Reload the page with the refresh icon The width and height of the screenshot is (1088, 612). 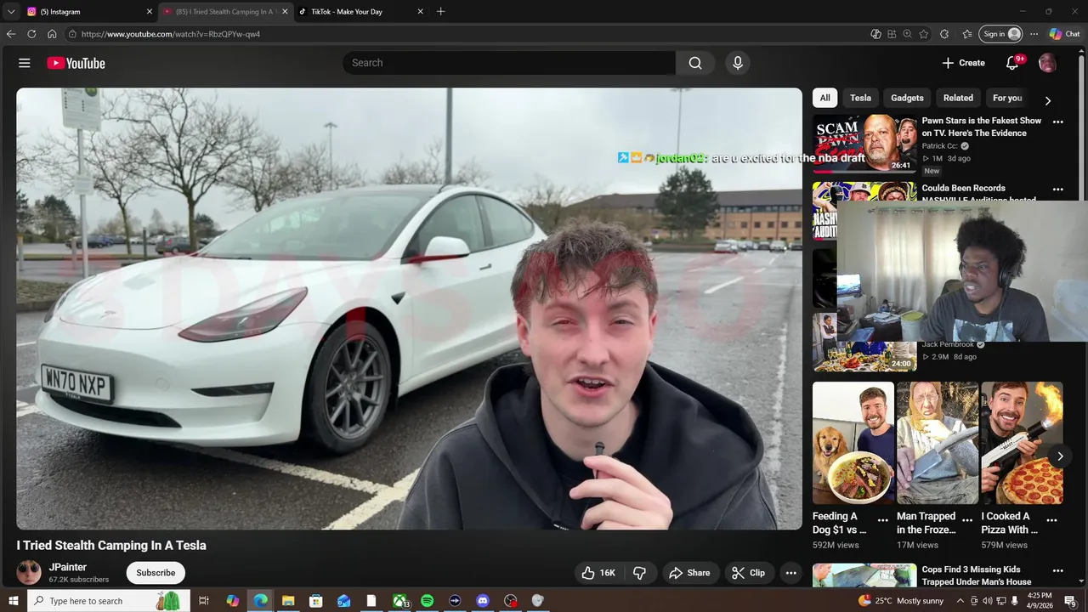click(x=31, y=34)
